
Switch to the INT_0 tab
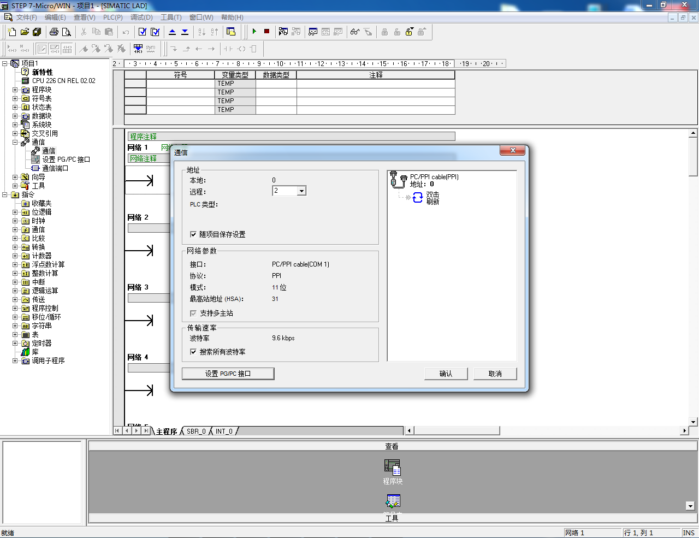click(x=224, y=431)
